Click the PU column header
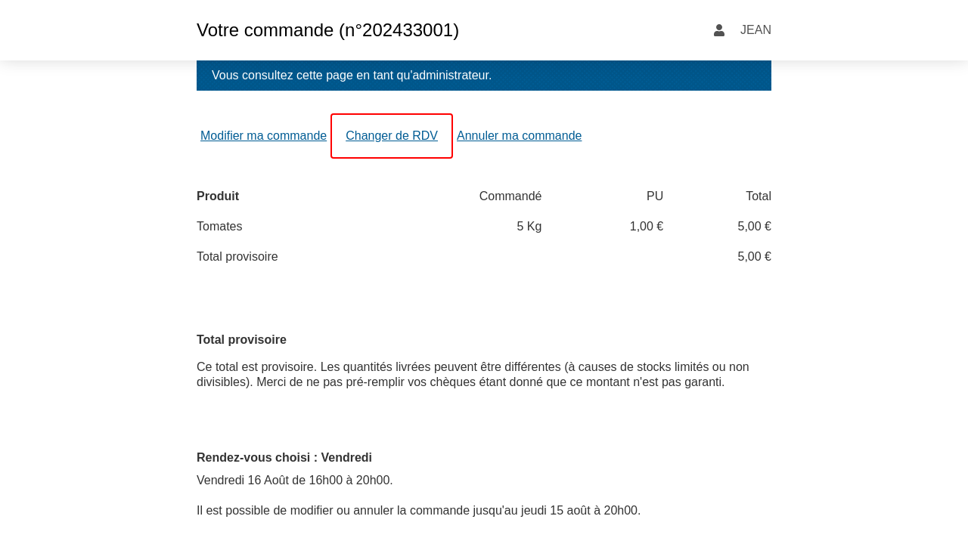This screenshot has height=544, width=968. click(x=654, y=196)
